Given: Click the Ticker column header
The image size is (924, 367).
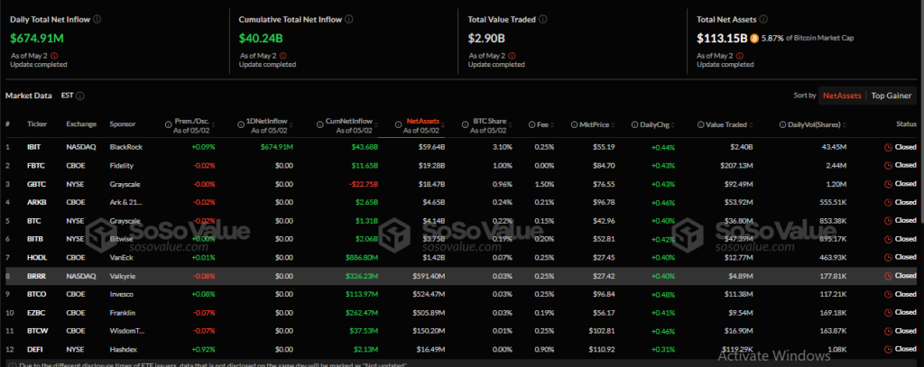Looking at the screenshot, I should click(x=37, y=124).
